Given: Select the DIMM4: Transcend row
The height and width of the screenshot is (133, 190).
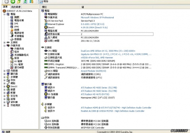Looking at the screenshot, I should point(99,68).
